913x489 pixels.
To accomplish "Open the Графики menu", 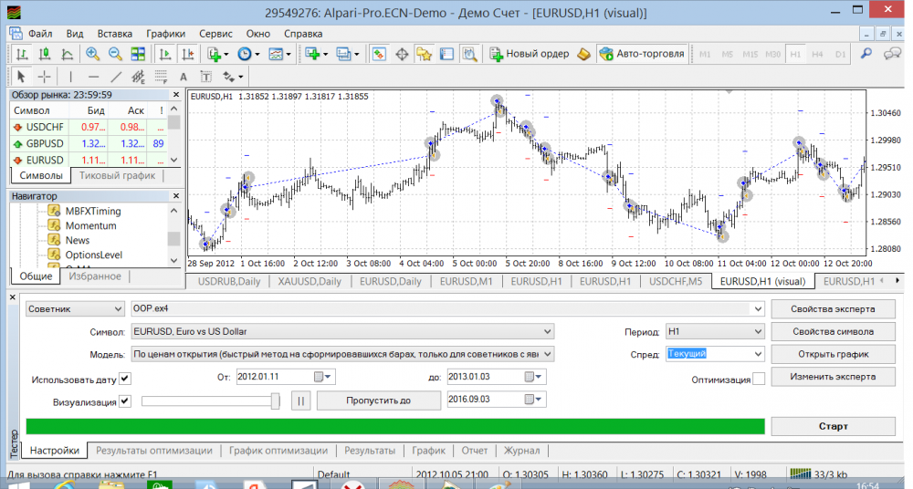I will (165, 34).
